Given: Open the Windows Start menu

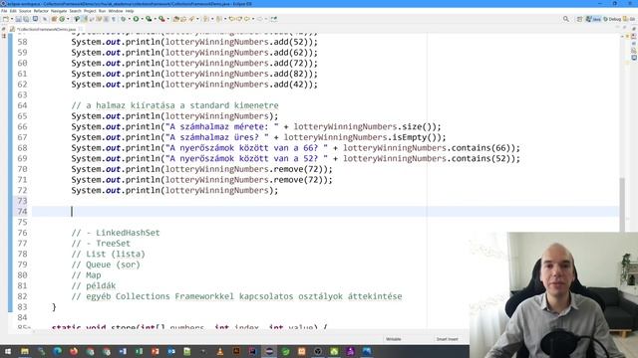Looking at the screenshot, I should click(x=8, y=351).
